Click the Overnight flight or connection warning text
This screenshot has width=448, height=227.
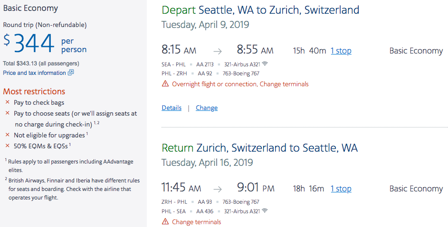(x=240, y=84)
